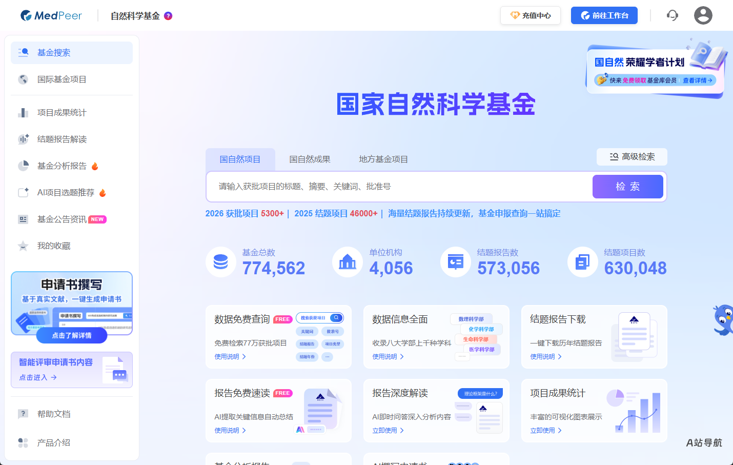Click the 结题报告数 report icon
The width and height of the screenshot is (733, 465).
456,262
